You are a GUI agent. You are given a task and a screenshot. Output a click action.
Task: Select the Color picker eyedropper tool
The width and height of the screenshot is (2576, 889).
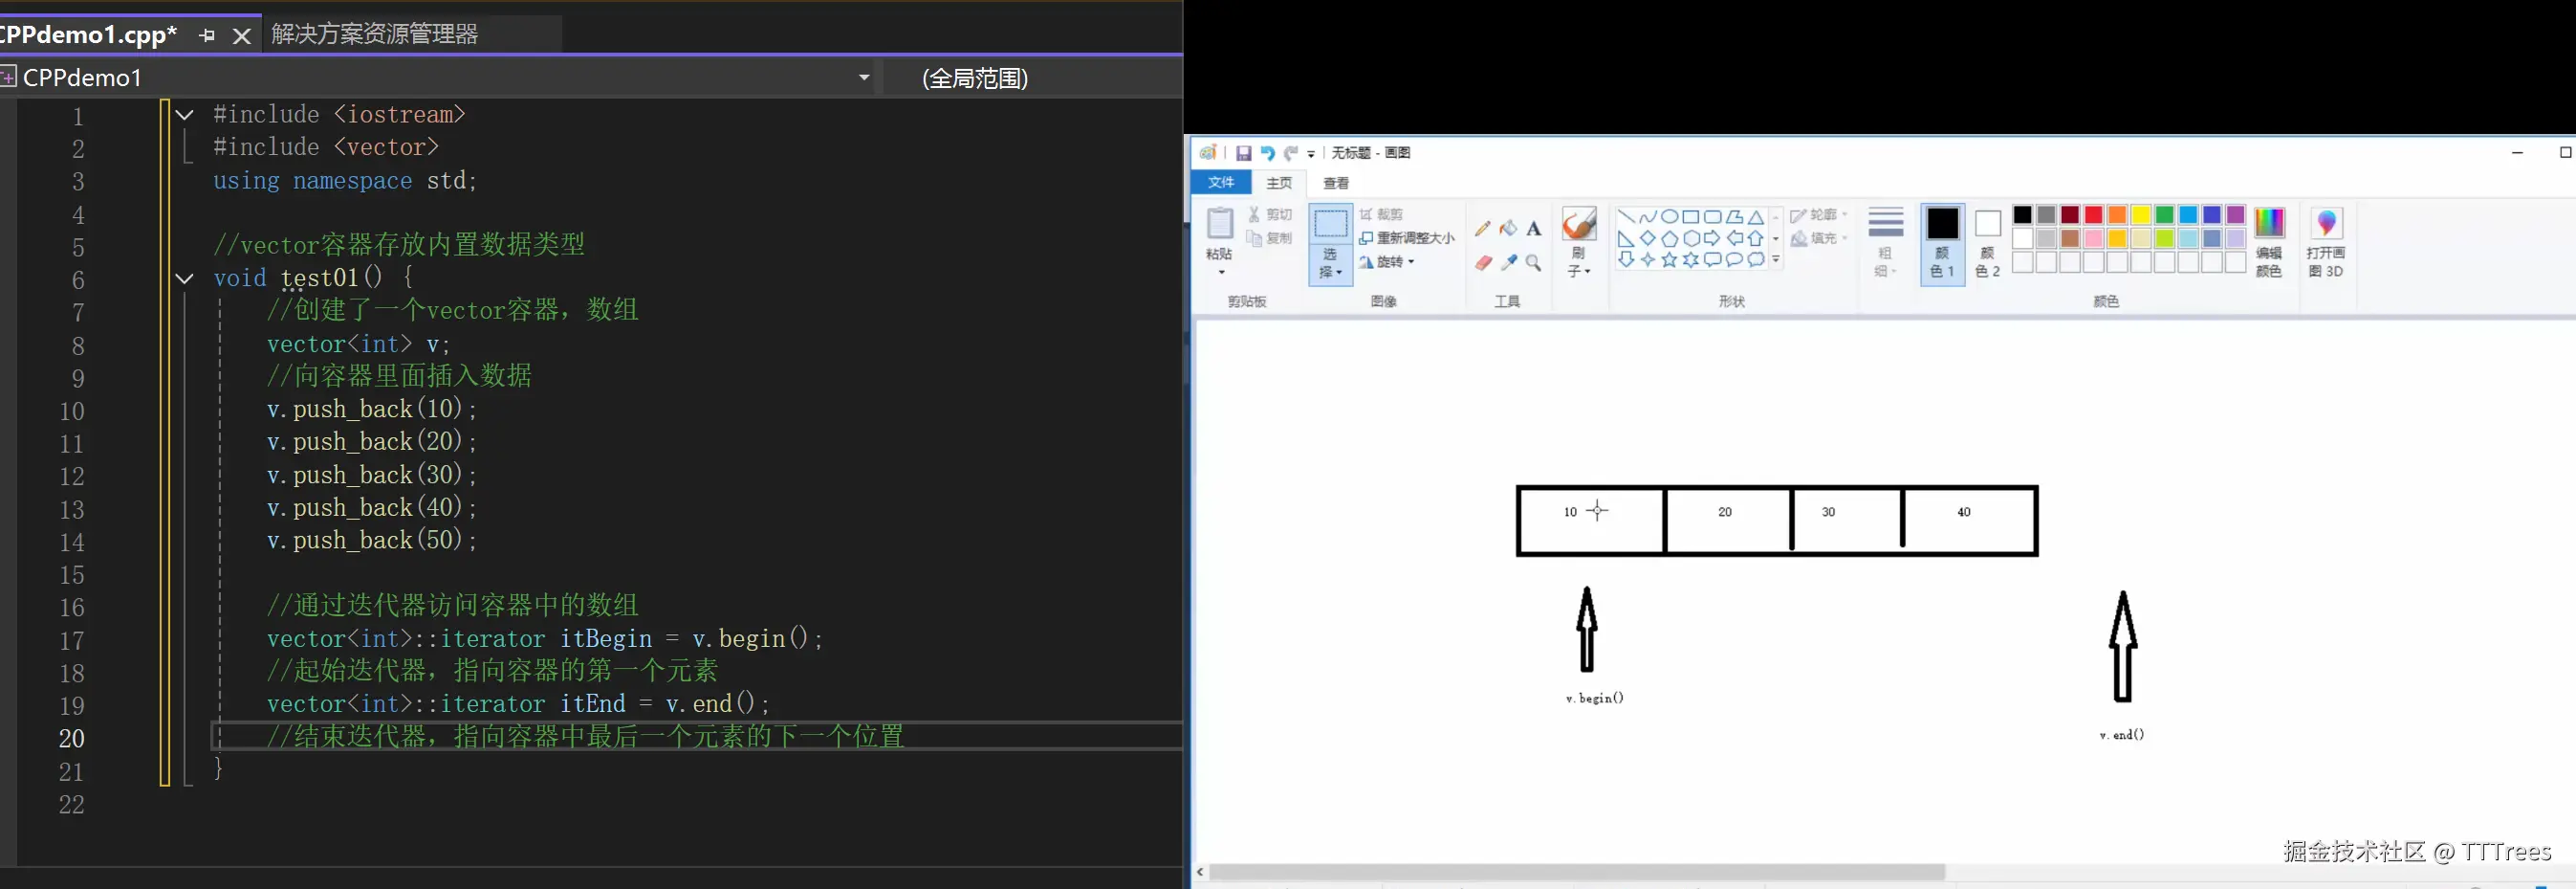1508,262
